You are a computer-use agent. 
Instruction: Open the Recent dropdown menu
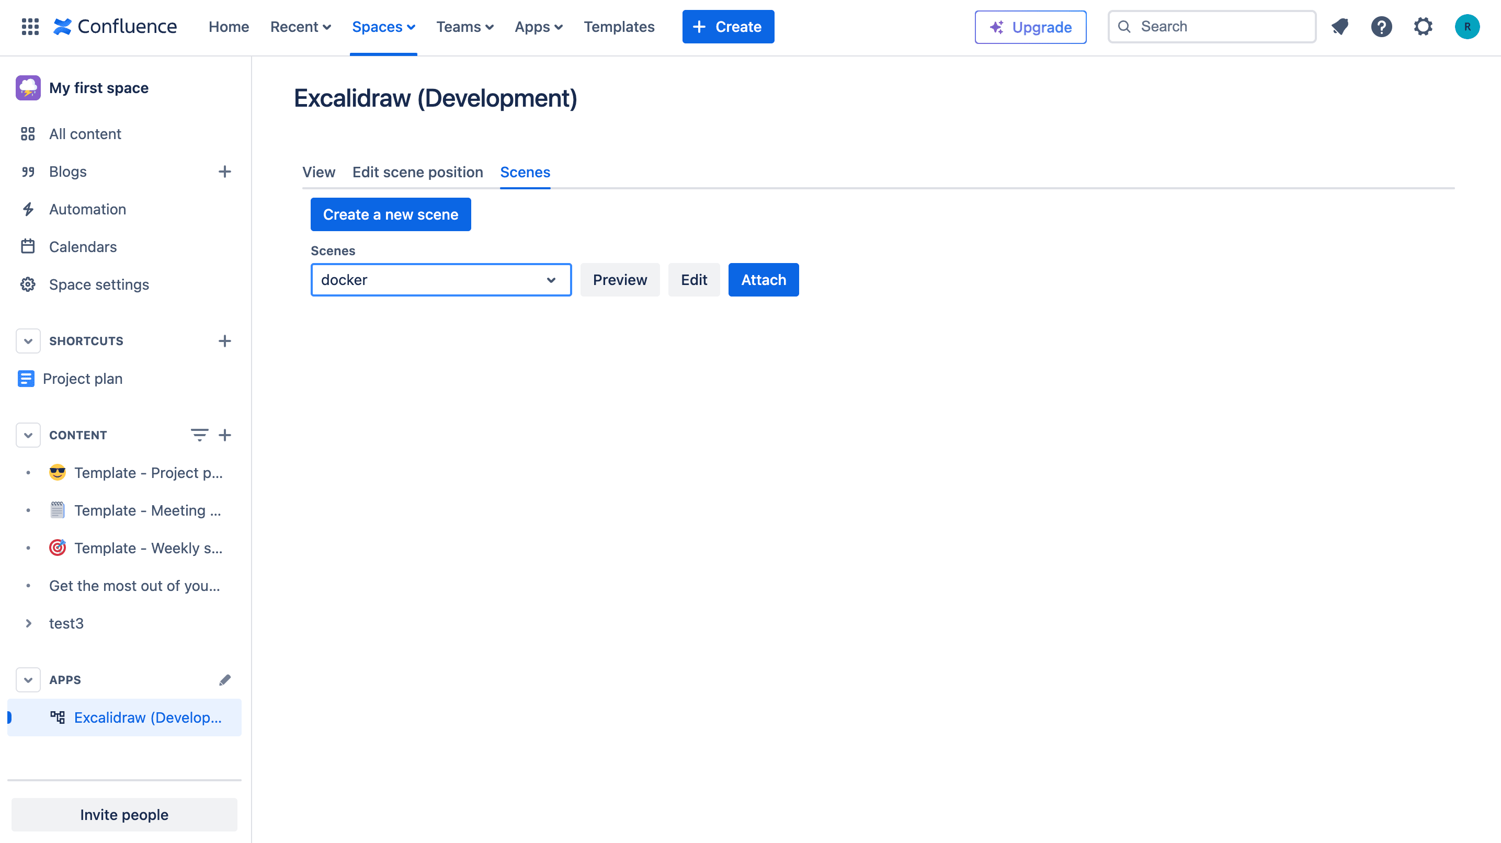(x=301, y=27)
